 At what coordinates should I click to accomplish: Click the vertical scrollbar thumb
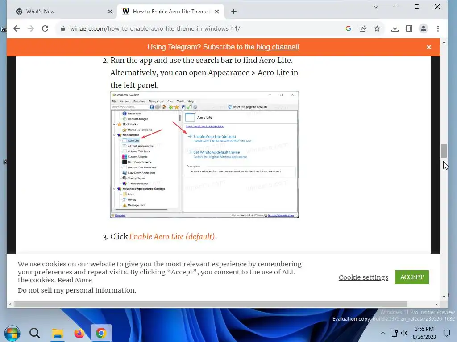tap(444, 151)
